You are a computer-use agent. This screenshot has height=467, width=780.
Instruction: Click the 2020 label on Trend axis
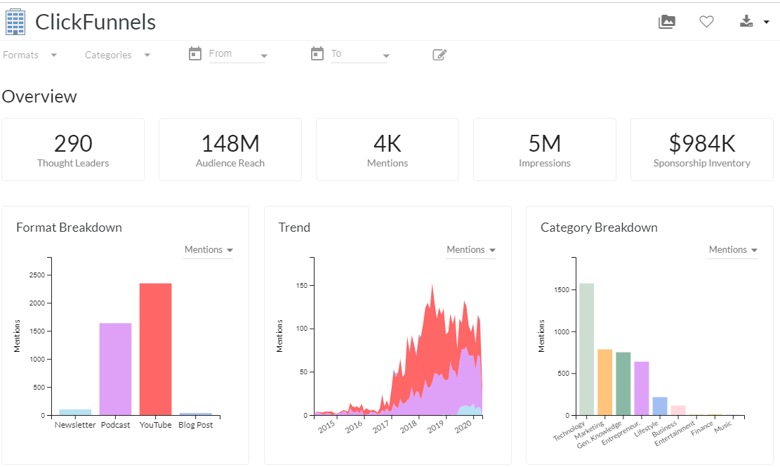tap(463, 427)
